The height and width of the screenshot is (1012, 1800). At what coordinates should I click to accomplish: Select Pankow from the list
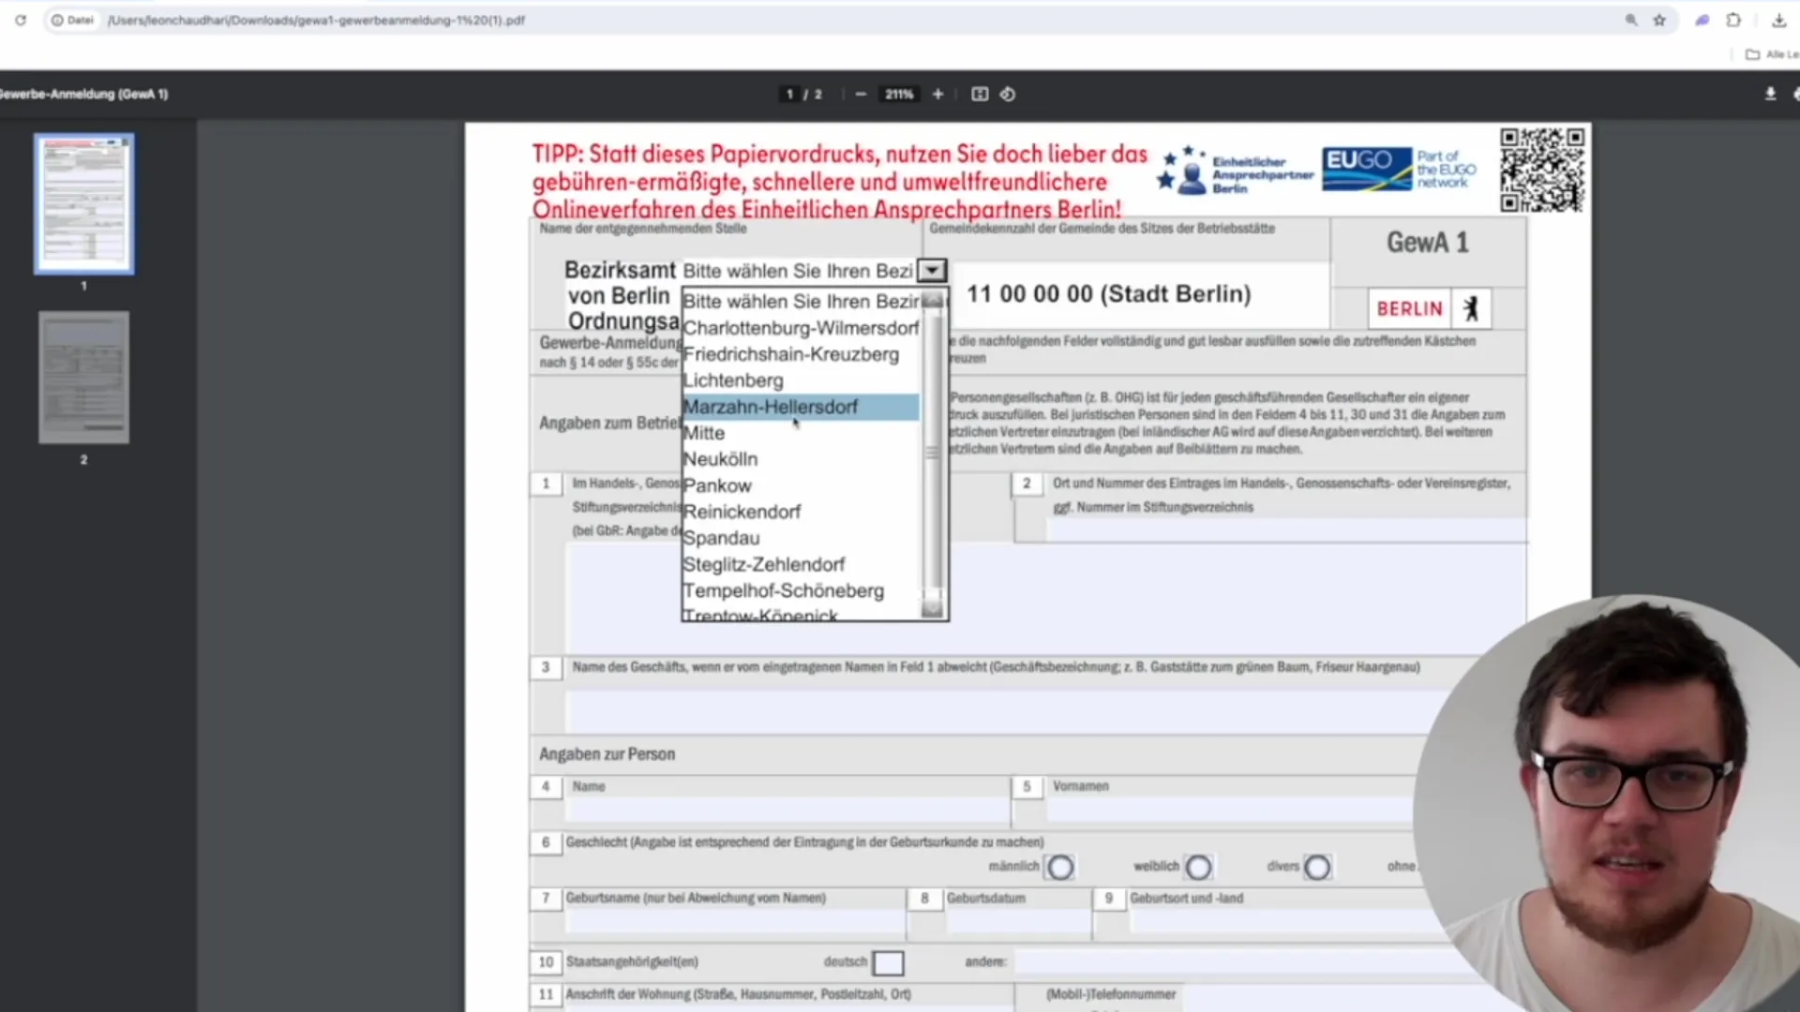[x=718, y=485]
